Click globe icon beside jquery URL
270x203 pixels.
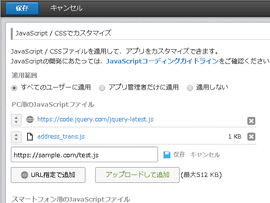(30, 119)
